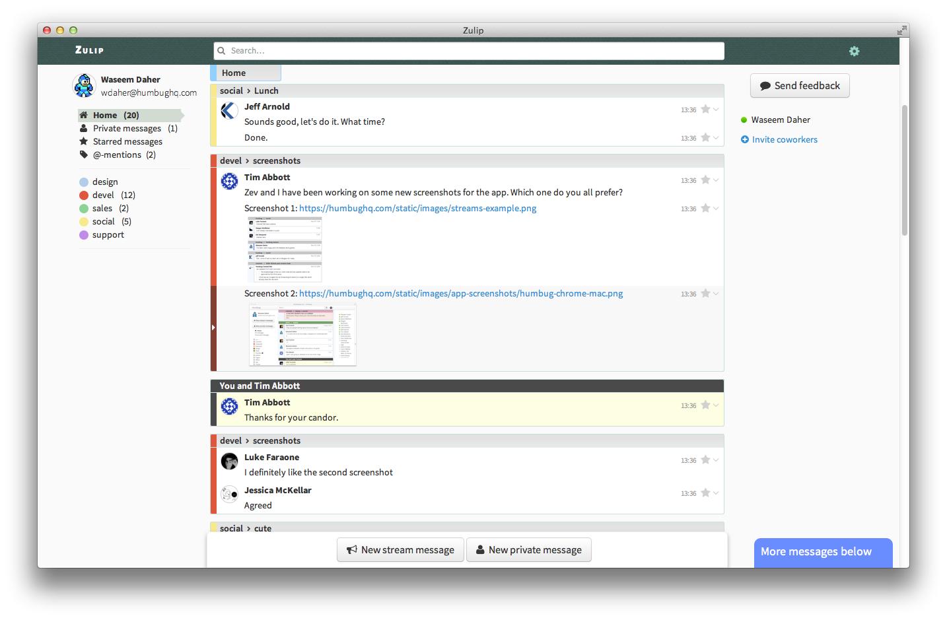Image resolution: width=947 pixels, height=620 pixels.
Task: Click Tim Abbott's avatar in the private message
Action: pyautogui.click(x=229, y=407)
